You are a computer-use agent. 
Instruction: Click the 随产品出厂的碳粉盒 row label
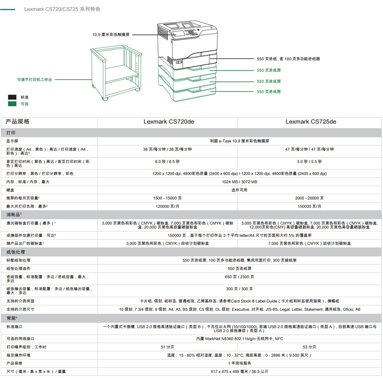pyautogui.click(x=25, y=244)
